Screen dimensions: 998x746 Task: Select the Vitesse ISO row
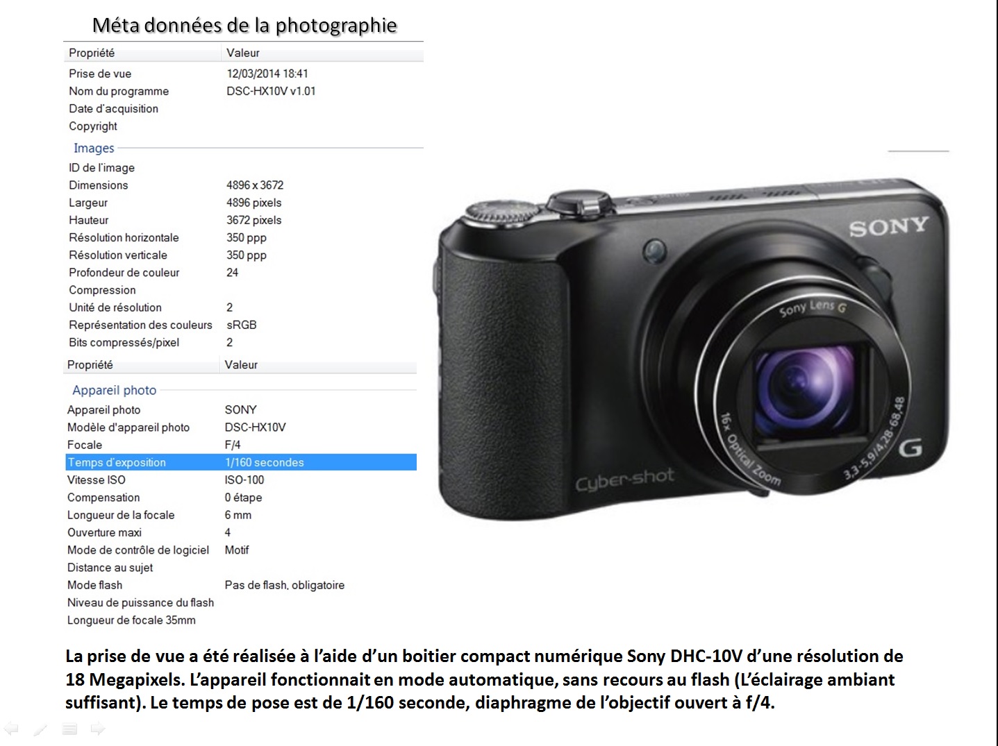[x=241, y=480]
